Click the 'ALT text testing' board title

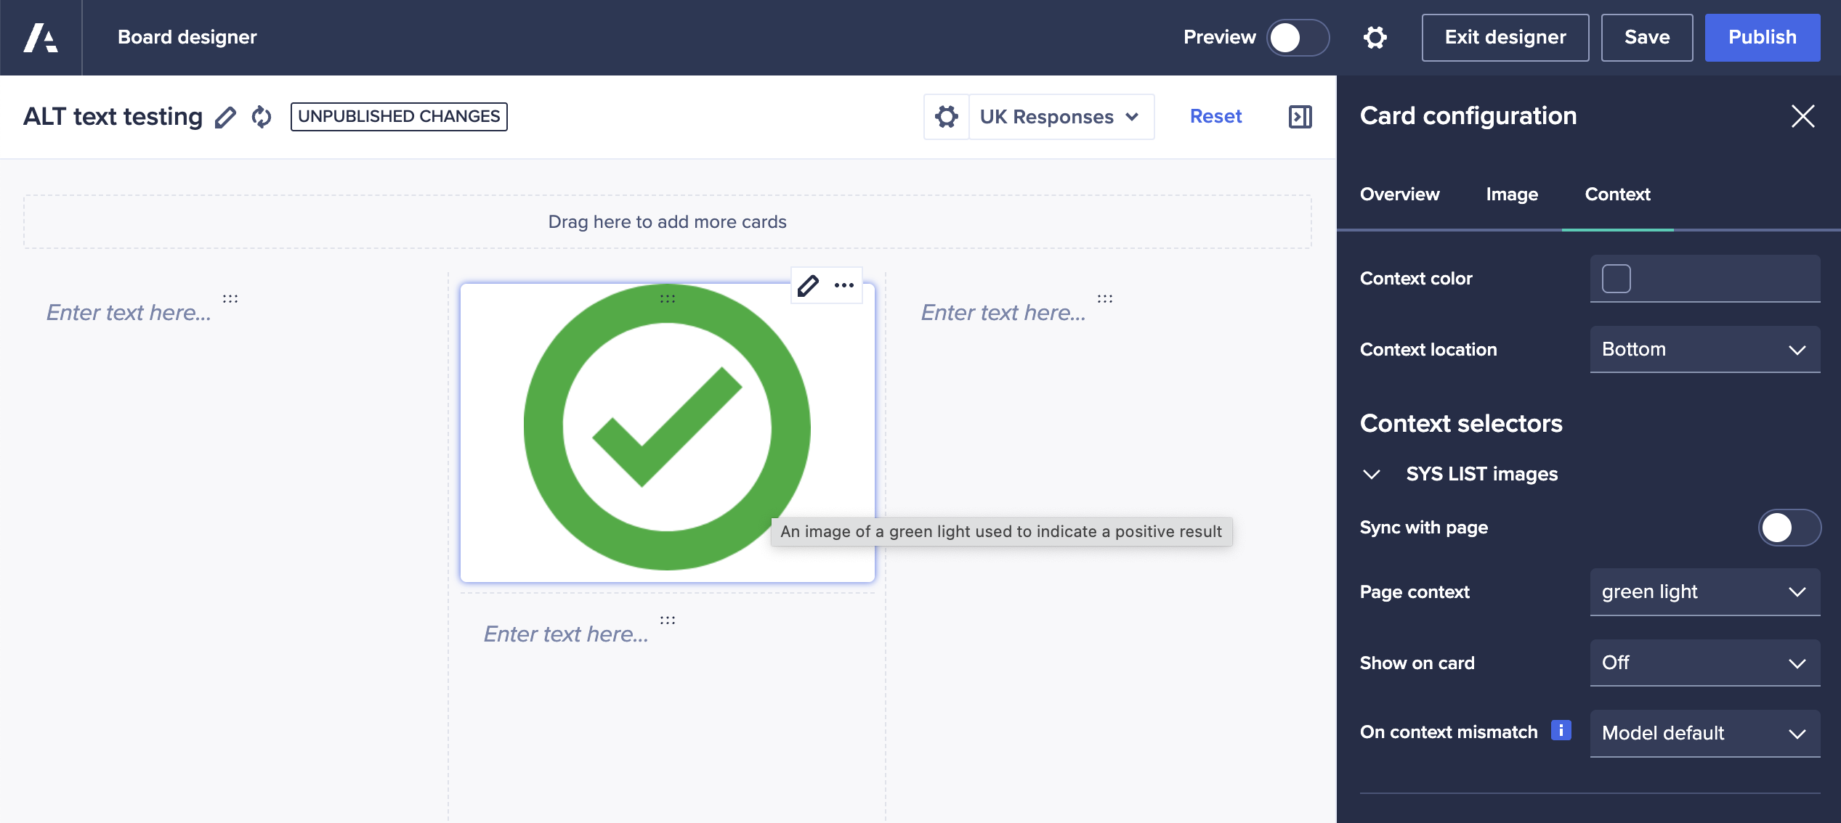point(113,117)
